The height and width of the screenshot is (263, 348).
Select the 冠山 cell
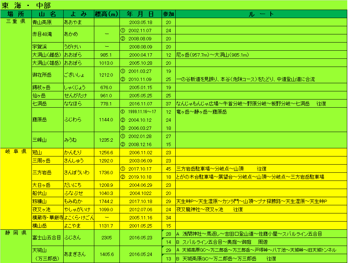[47, 152]
